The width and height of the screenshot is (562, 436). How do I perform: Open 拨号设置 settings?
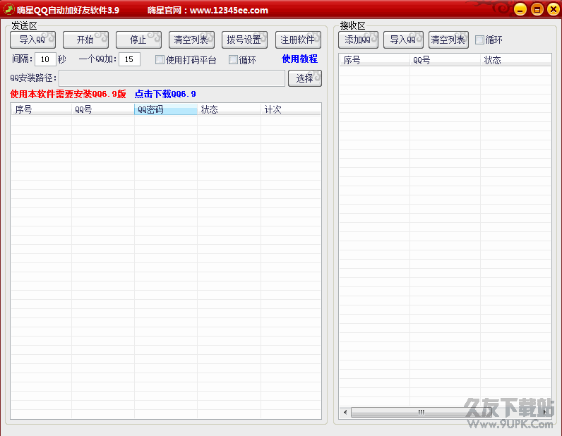[245, 40]
